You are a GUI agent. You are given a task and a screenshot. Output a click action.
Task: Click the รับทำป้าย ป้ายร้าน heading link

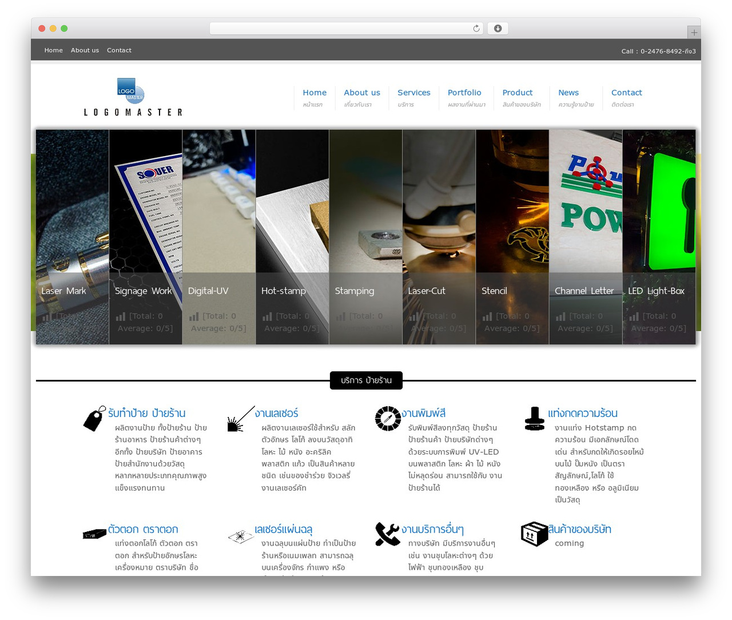(x=147, y=413)
